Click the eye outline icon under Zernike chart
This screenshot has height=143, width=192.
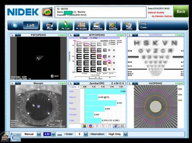(122, 126)
